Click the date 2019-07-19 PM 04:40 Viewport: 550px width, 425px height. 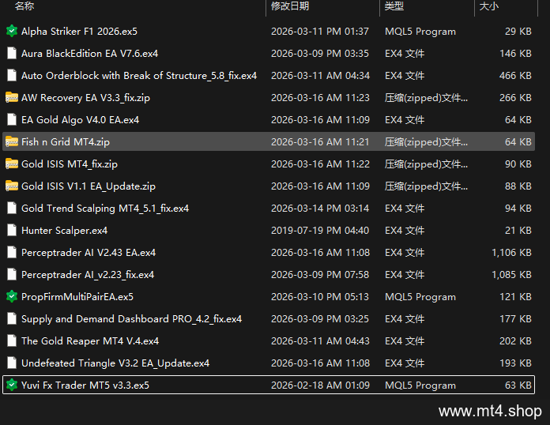point(320,230)
